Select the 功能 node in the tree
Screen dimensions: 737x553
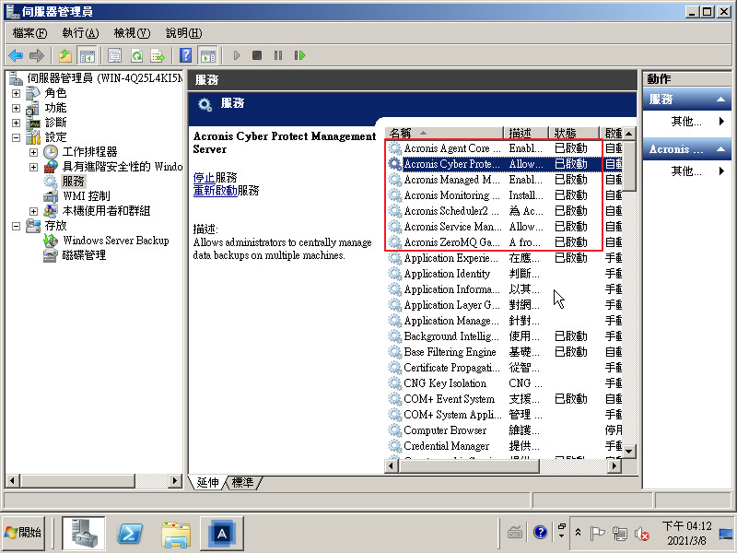click(55, 108)
